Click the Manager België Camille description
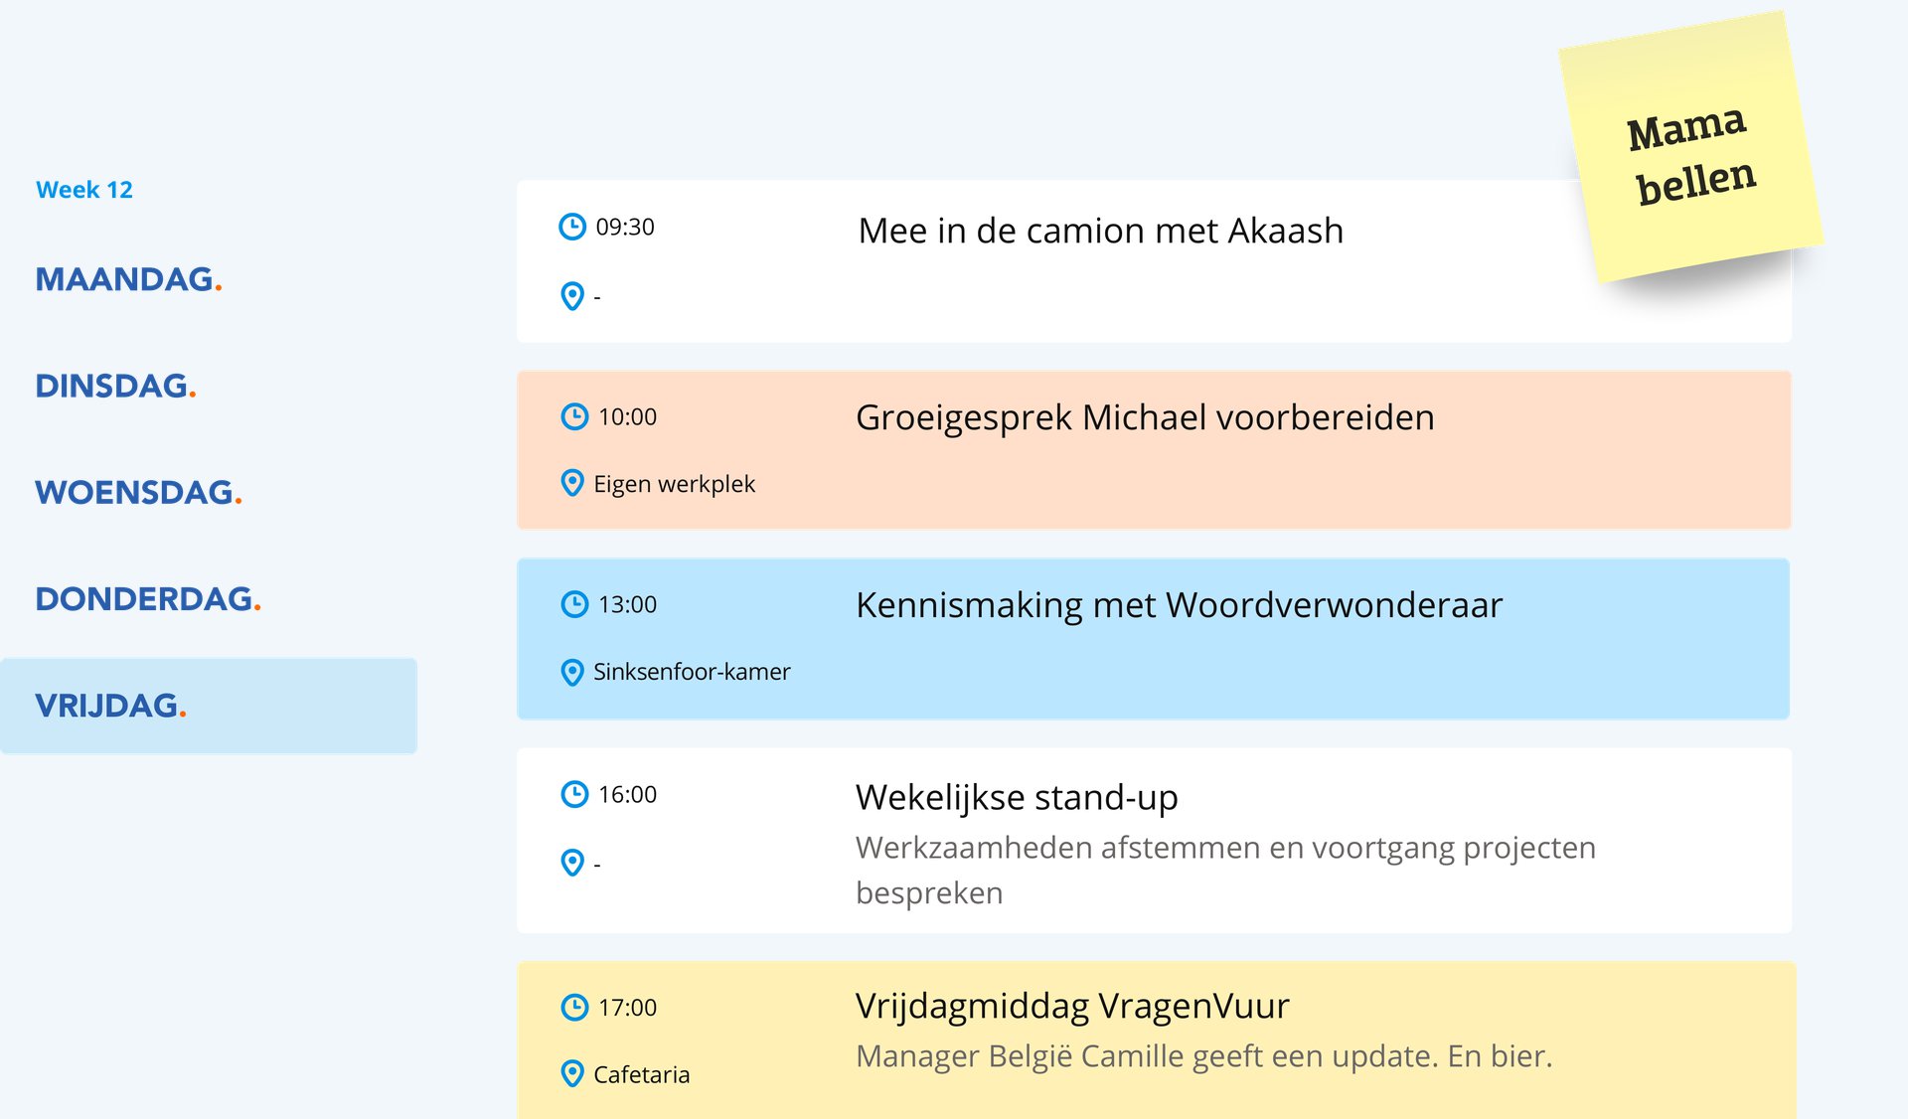Image resolution: width=1908 pixels, height=1119 pixels. tap(1203, 1055)
